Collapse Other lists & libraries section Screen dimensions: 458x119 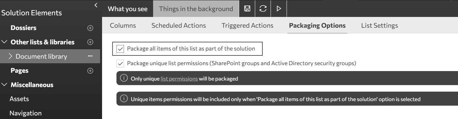[x=4, y=42]
